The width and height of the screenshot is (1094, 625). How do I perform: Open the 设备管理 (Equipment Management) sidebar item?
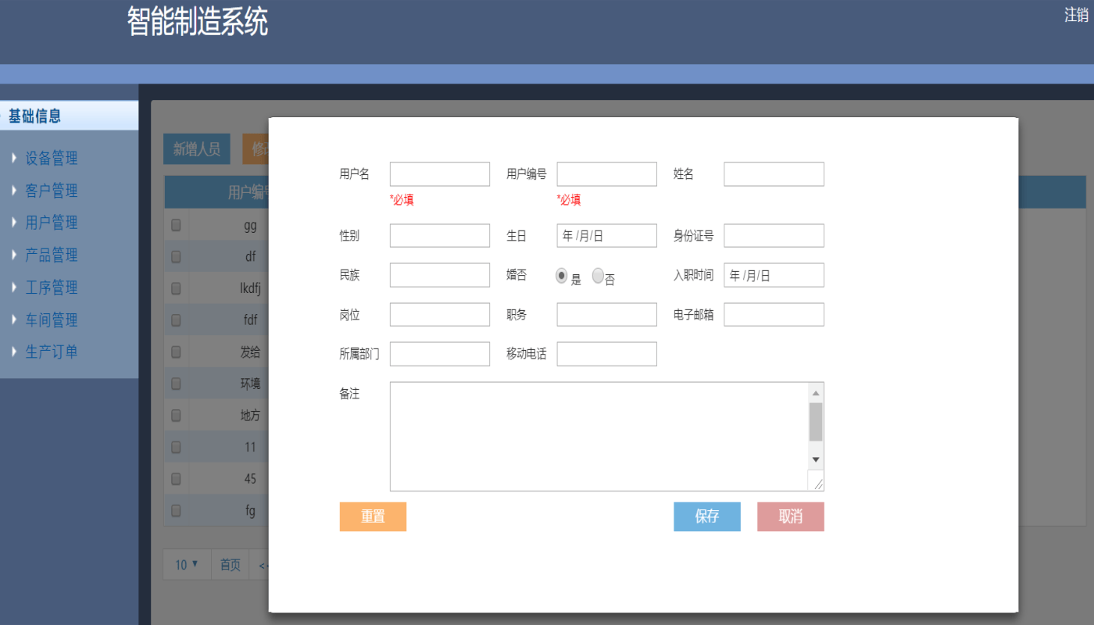53,158
